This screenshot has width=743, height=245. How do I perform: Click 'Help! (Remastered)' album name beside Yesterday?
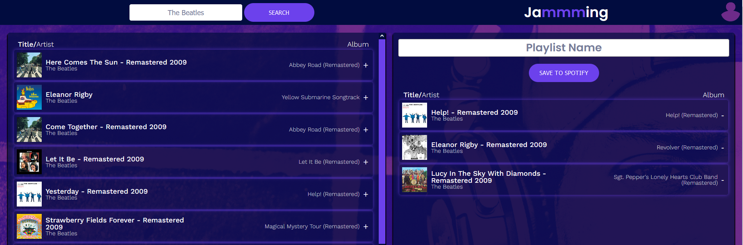(333, 194)
